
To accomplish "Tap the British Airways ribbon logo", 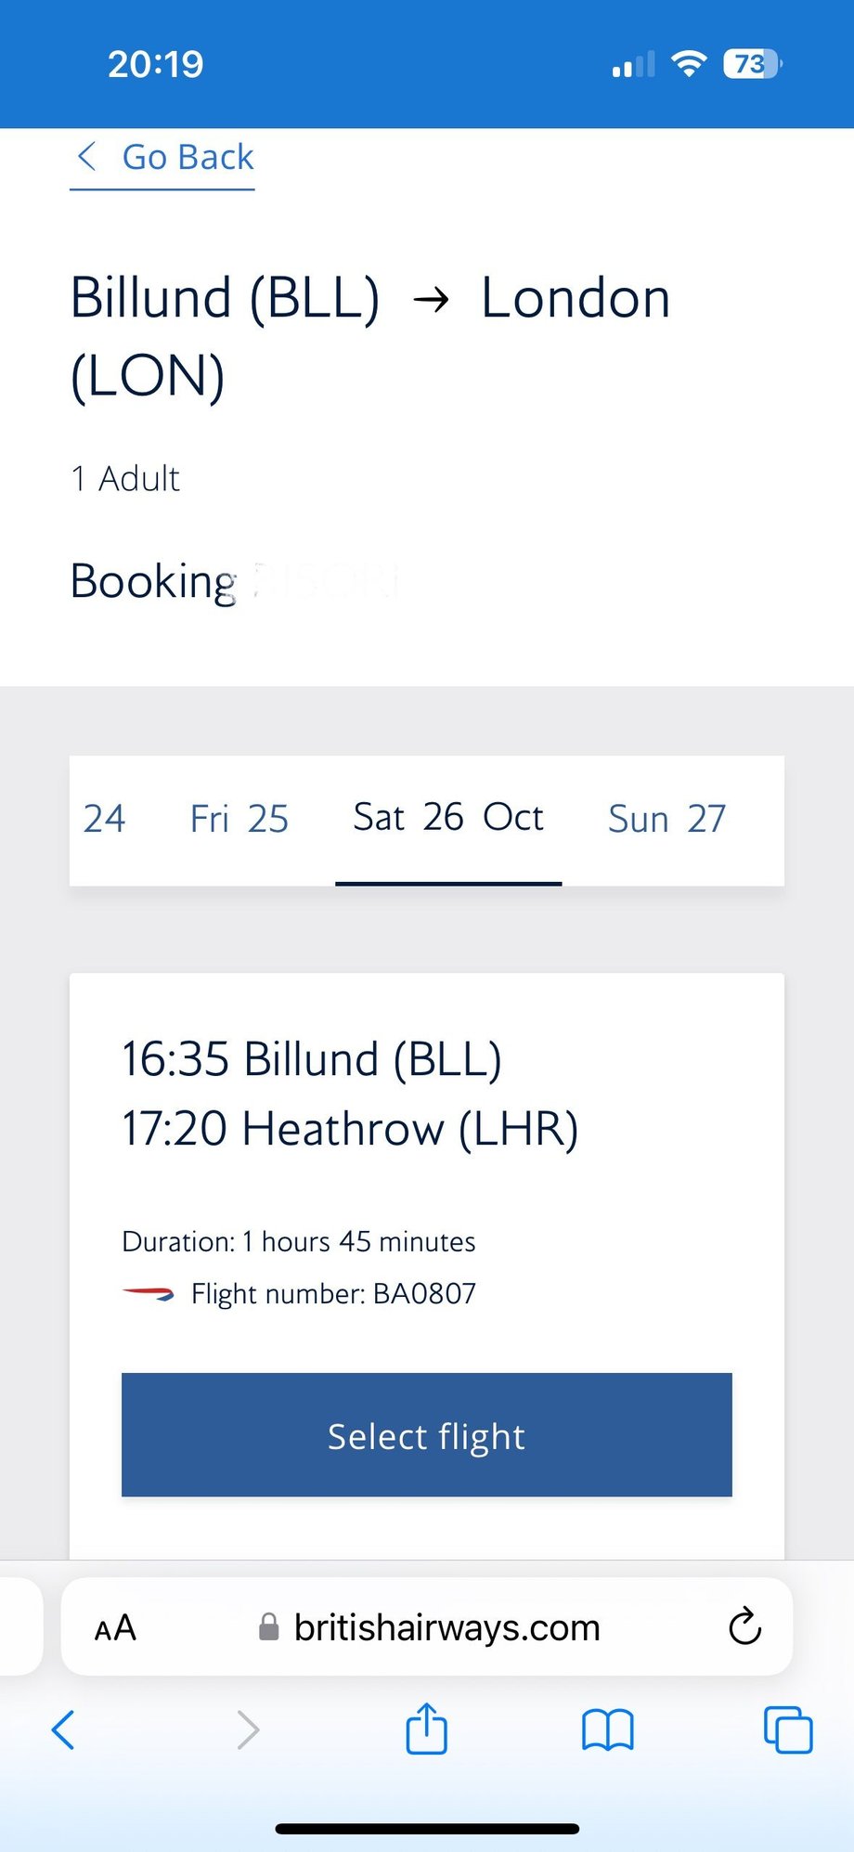I will coord(149,1293).
